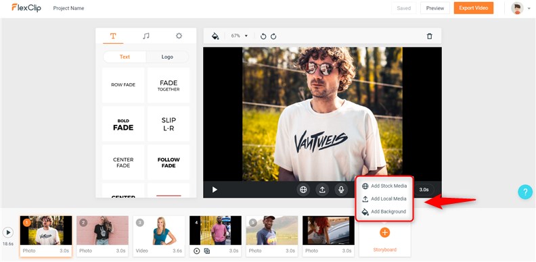Edit the Project Name field
The height and width of the screenshot is (262, 536).
(x=69, y=8)
